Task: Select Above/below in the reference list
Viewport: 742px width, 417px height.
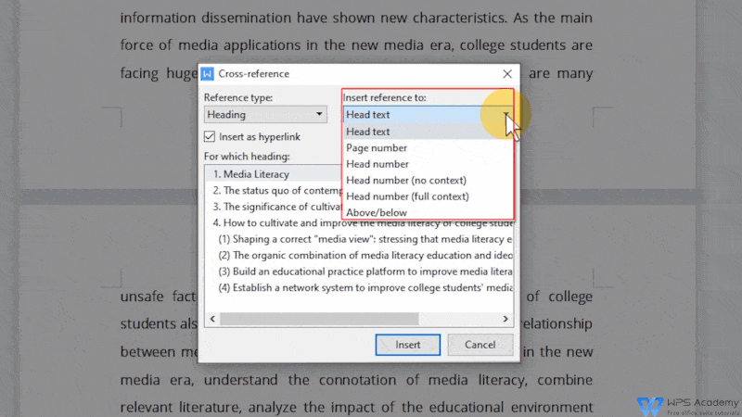Action: [x=376, y=213]
